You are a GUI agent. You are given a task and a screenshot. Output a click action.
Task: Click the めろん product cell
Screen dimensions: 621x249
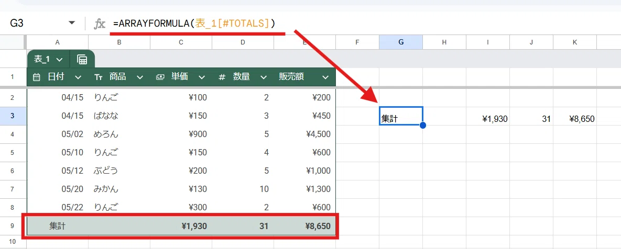pyautogui.click(x=119, y=134)
